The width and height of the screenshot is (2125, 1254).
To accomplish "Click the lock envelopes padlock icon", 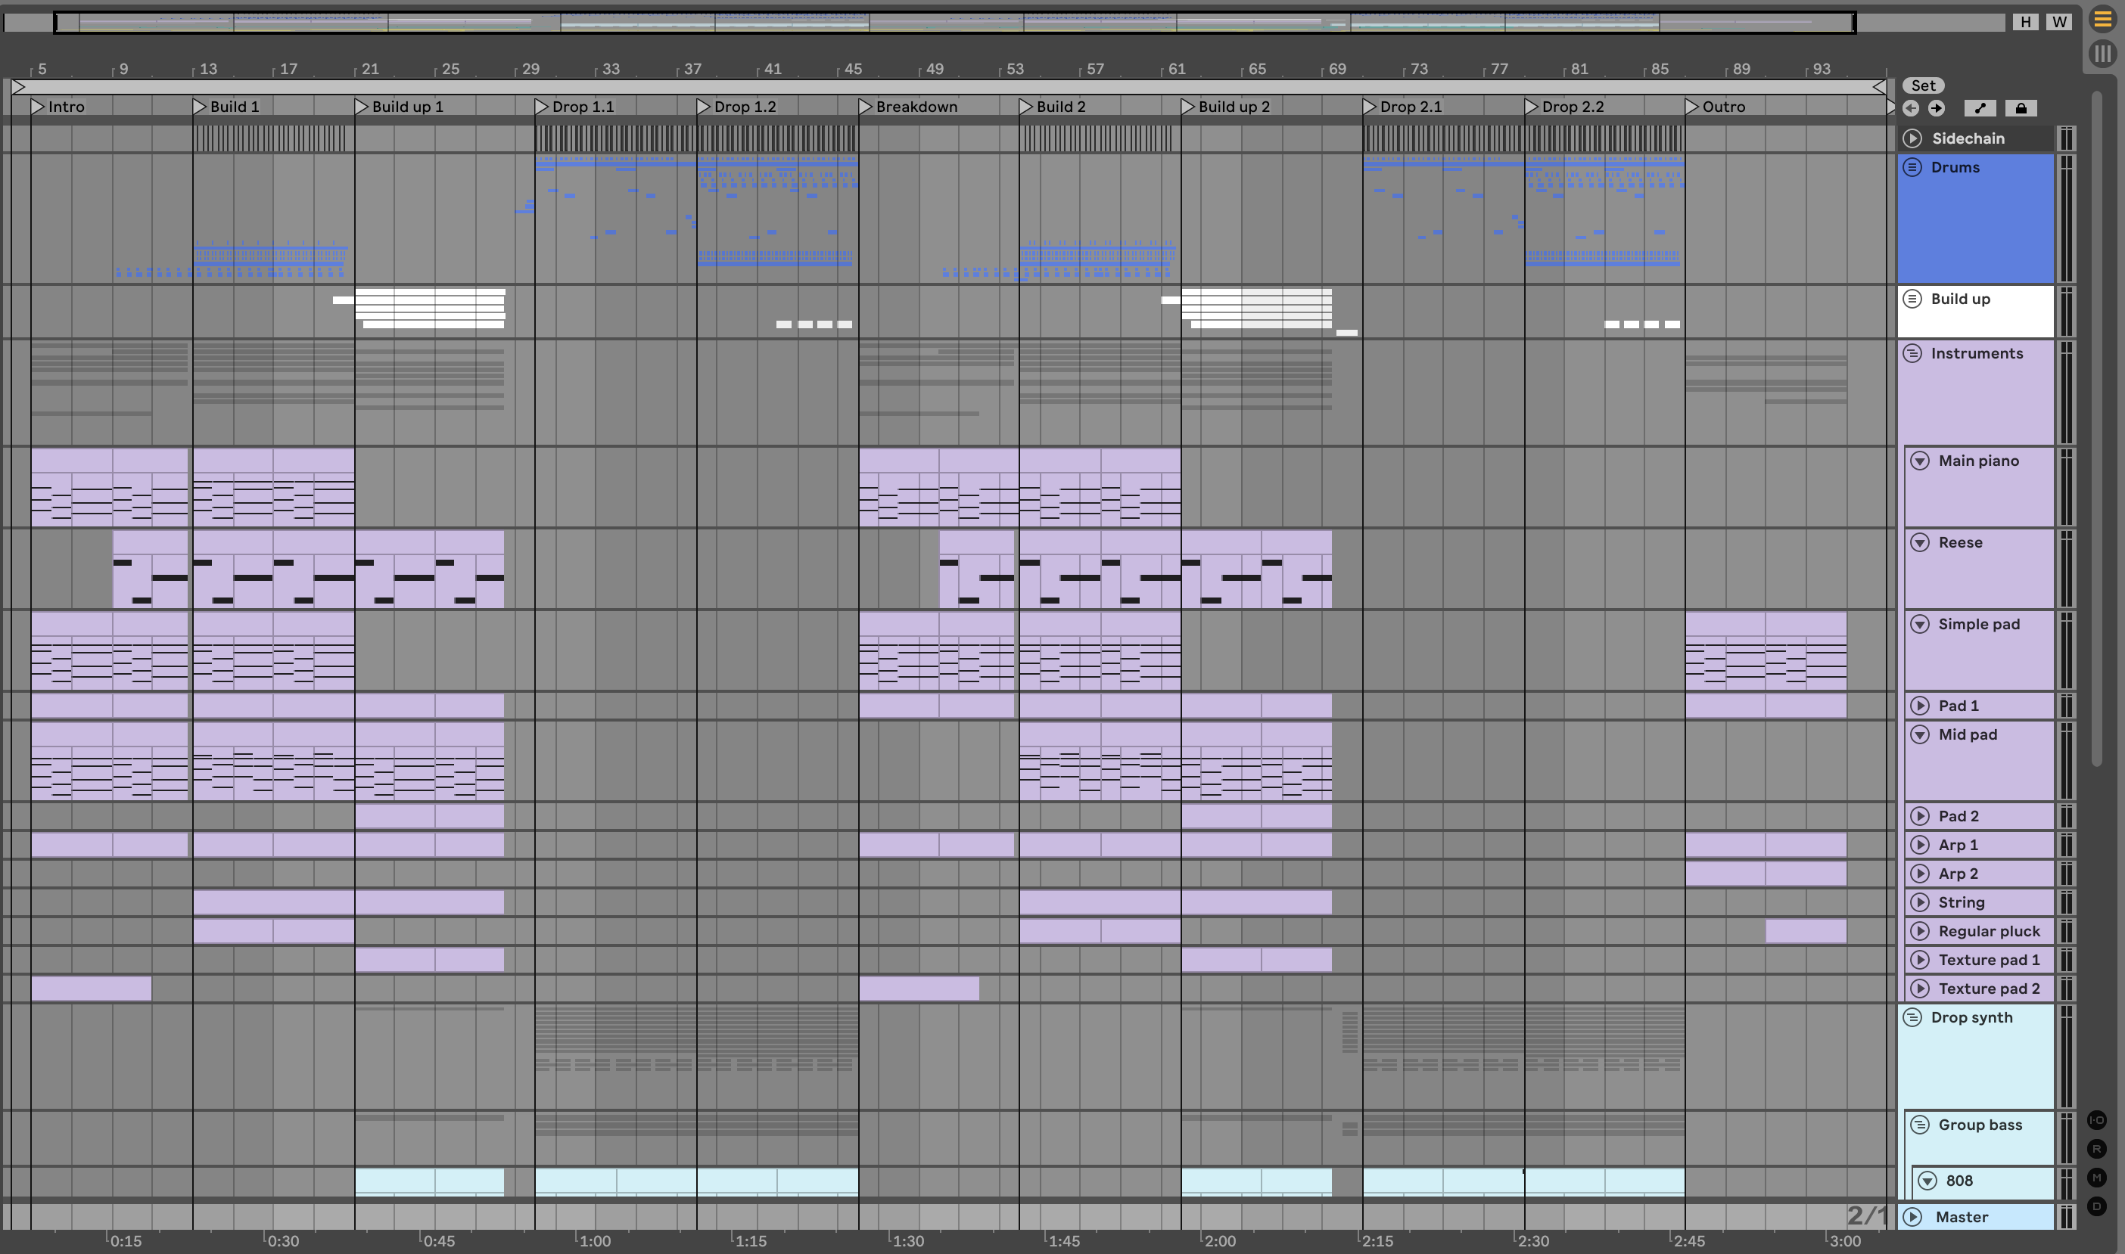I will tap(2021, 108).
